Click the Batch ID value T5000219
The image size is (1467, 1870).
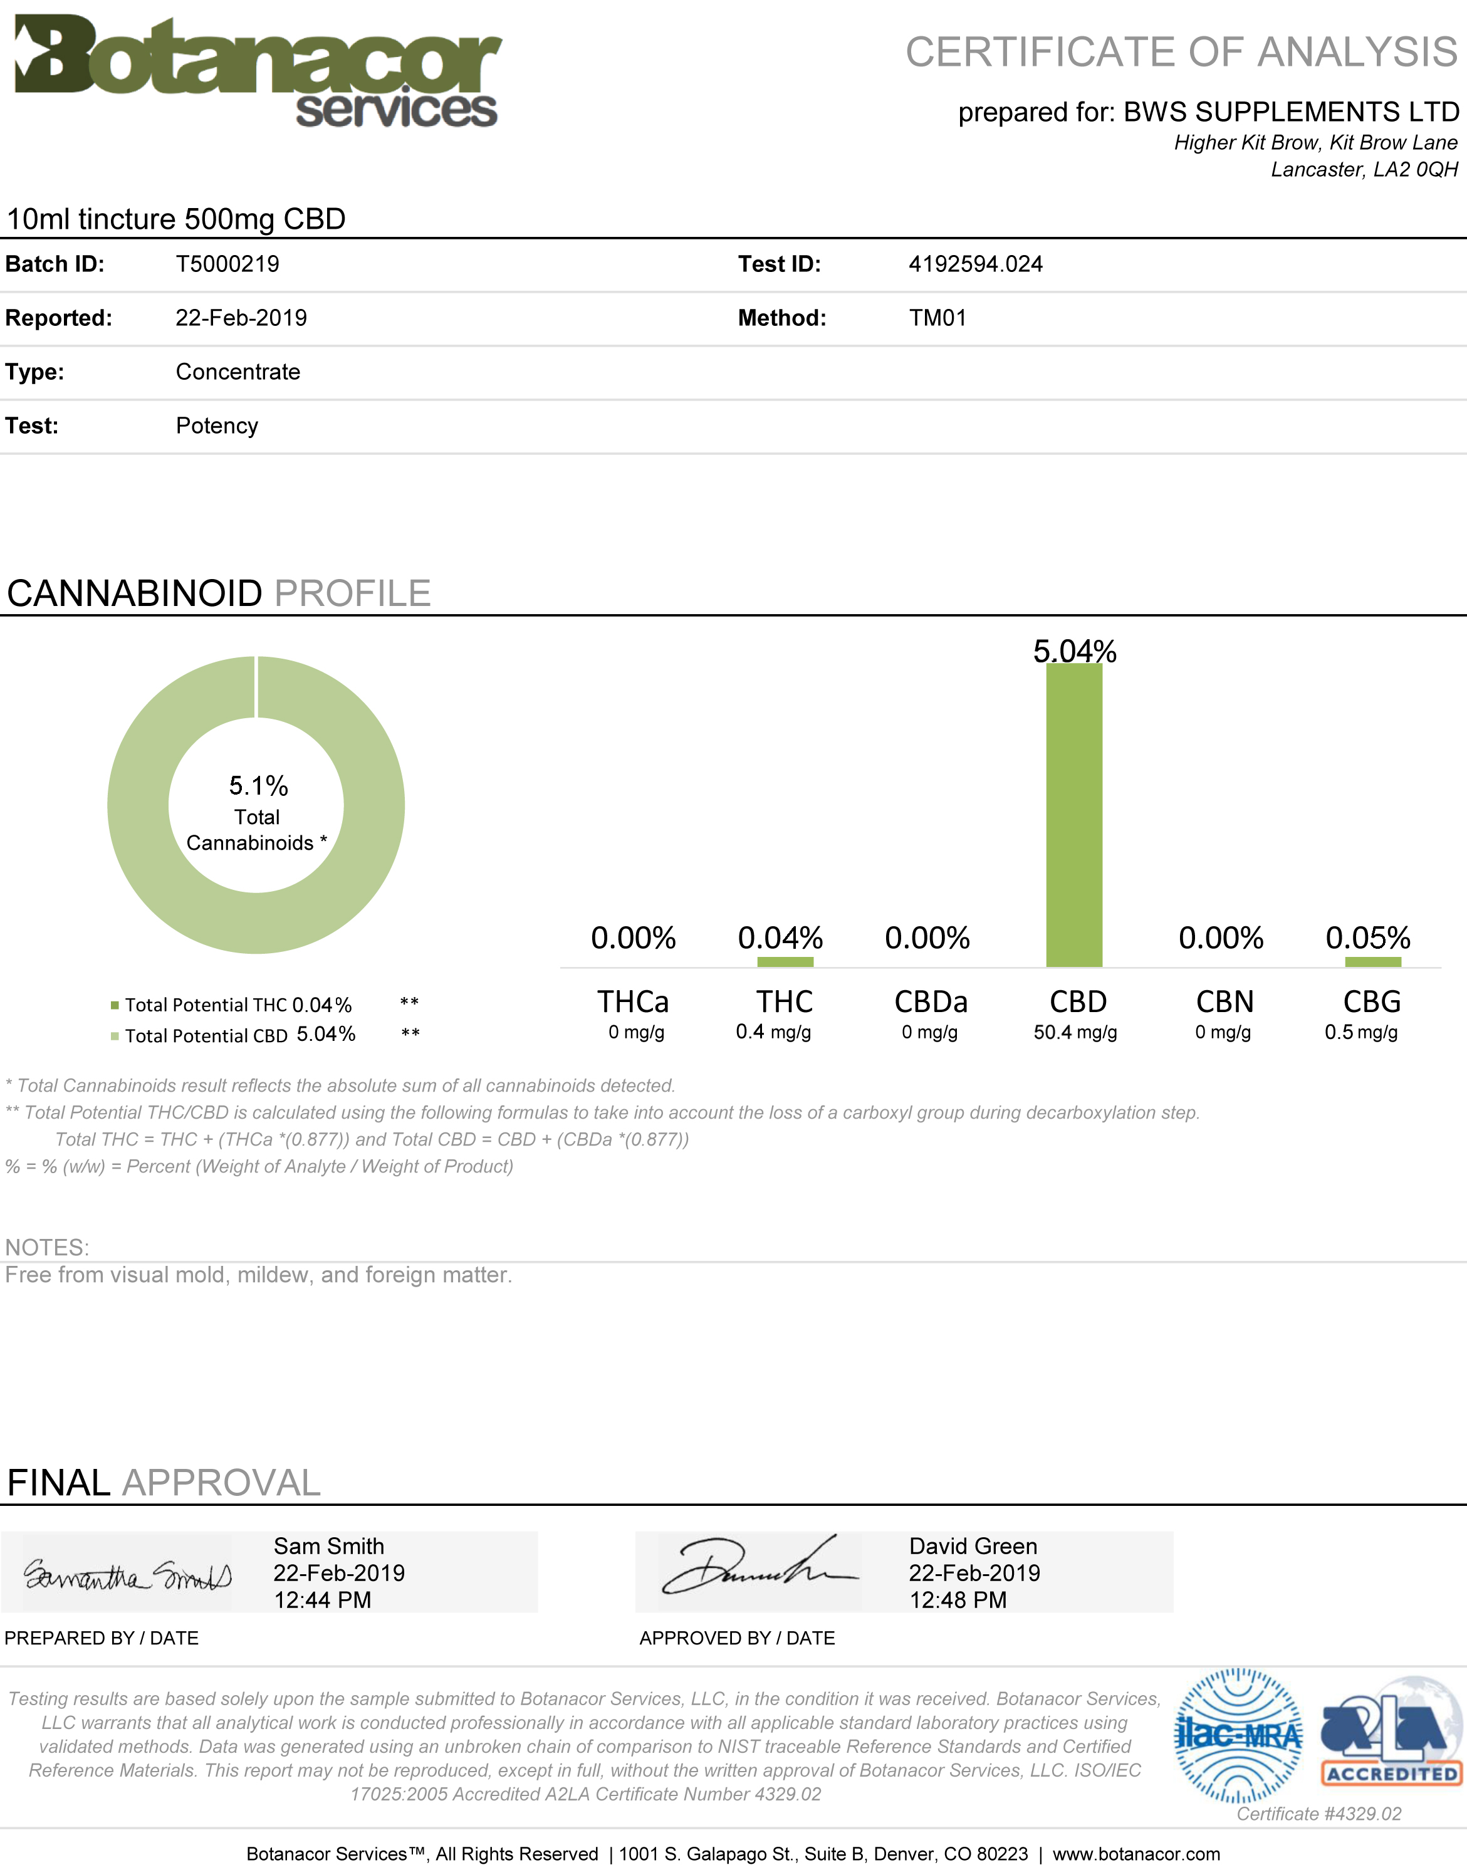tap(227, 264)
